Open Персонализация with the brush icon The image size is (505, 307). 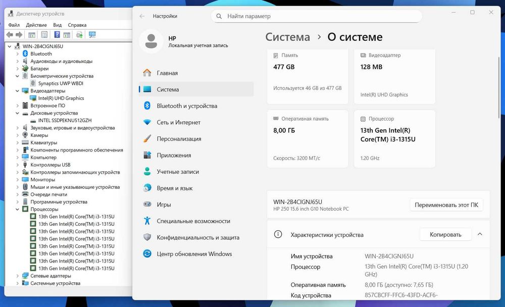click(196, 139)
